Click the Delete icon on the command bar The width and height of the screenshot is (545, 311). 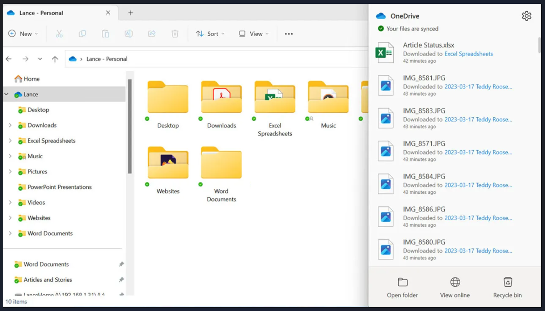(x=175, y=34)
